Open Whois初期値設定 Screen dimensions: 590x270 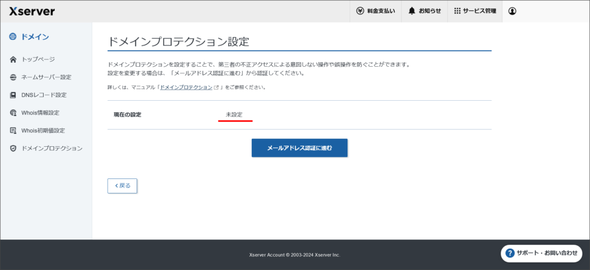point(43,131)
